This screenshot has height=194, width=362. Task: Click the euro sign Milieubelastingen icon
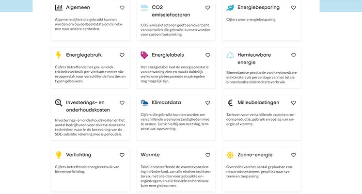(x=230, y=103)
